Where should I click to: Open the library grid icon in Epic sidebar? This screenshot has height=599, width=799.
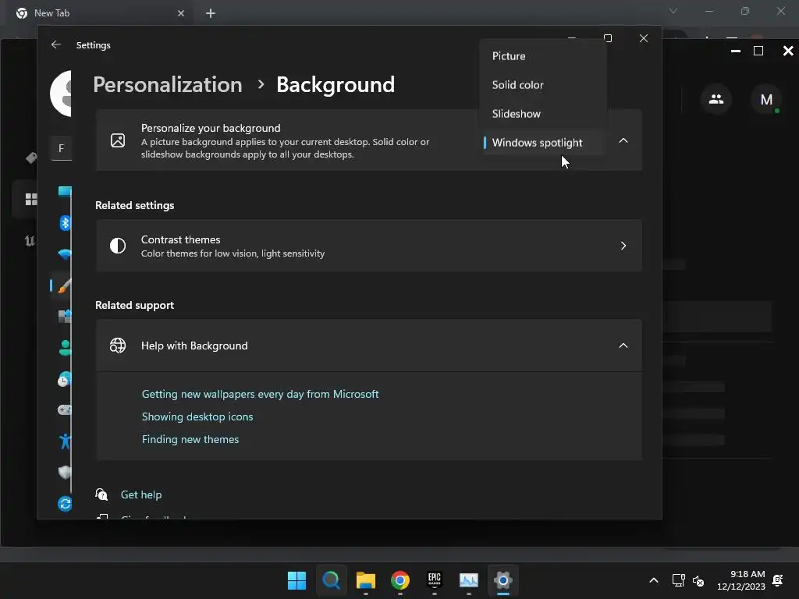(x=31, y=199)
